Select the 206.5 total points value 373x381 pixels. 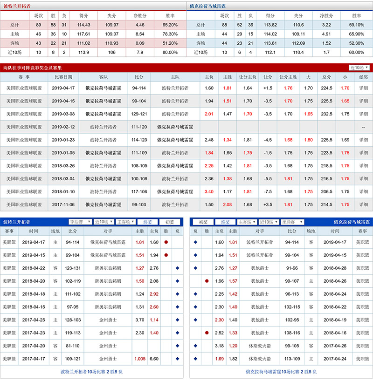point(326,191)
